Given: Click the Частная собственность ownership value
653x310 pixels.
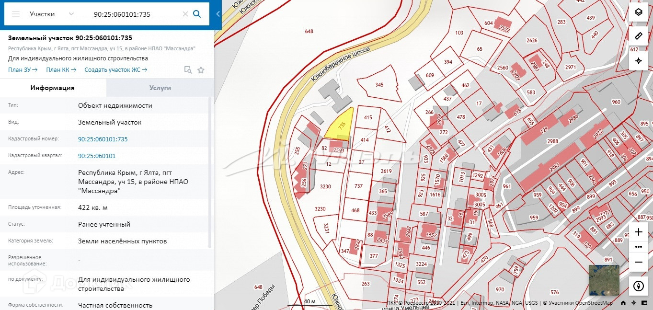Looking at the screenshot, I should 115,305.
